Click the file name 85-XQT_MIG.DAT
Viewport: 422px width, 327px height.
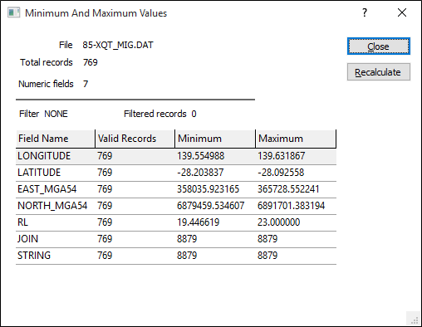[x=118, y=45]
